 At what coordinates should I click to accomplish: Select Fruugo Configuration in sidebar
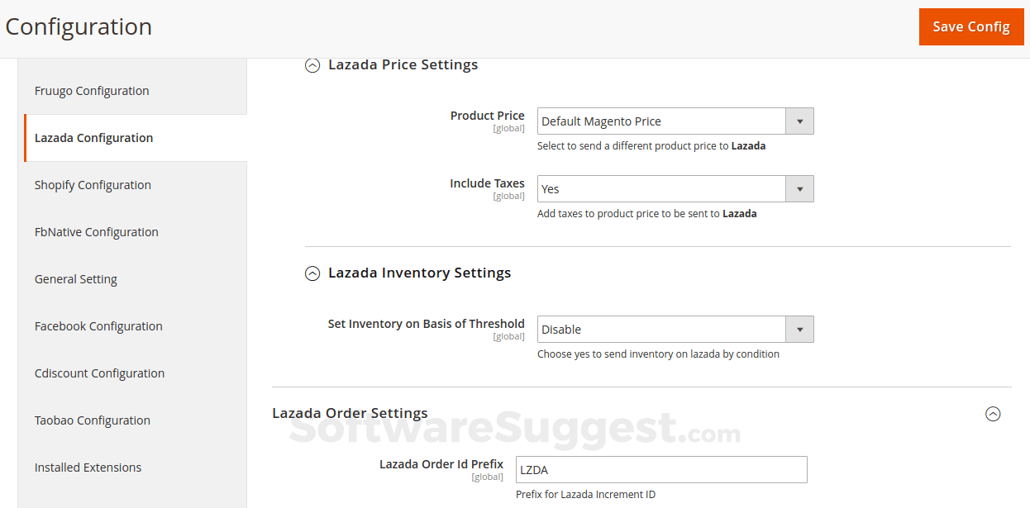pyautogui.click(x=92, y=90)
